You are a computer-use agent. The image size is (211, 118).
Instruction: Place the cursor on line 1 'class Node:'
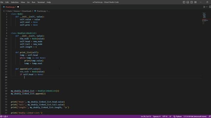[x=17, y=14]
